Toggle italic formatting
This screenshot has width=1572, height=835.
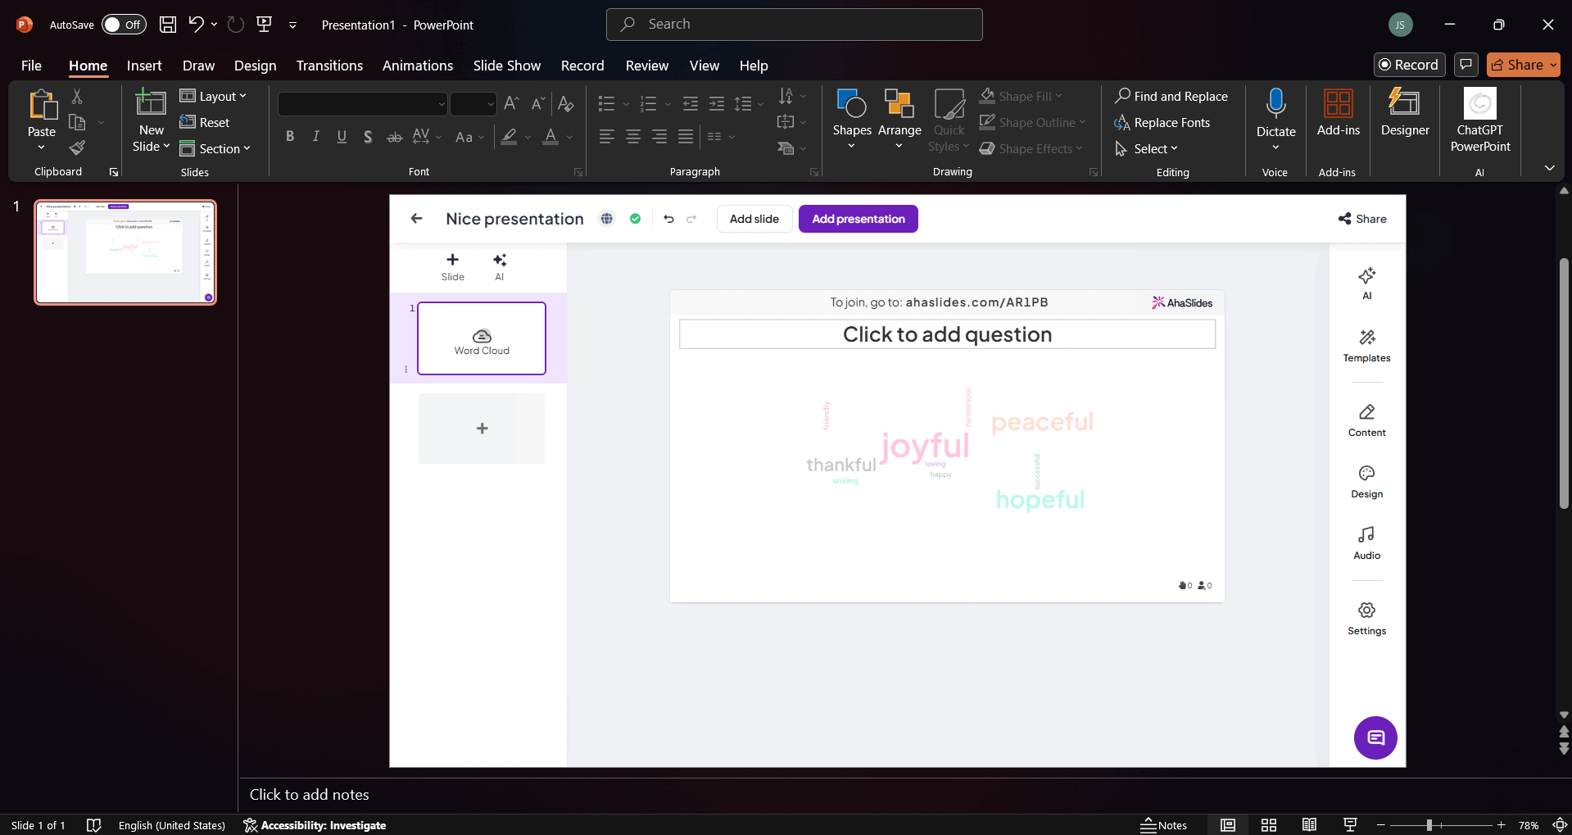click(x=315, y=136)
